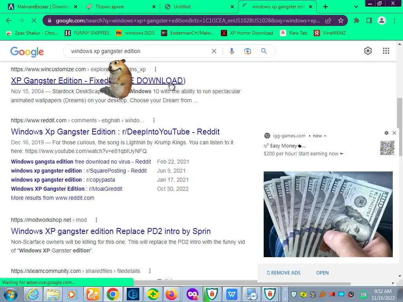This screenshot has width=403, height=302.
Task: Open Windows gangsta edition free download no virus link
Action: [x=81, y=162]
